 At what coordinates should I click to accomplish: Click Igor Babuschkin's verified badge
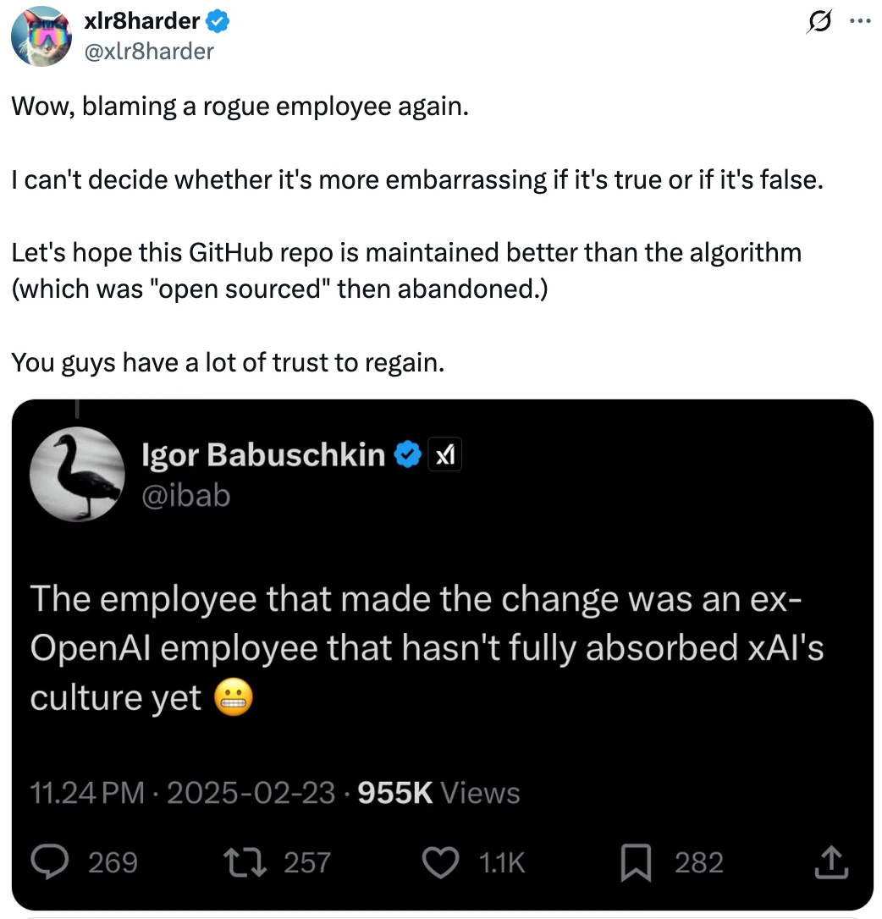click(408, 455)
